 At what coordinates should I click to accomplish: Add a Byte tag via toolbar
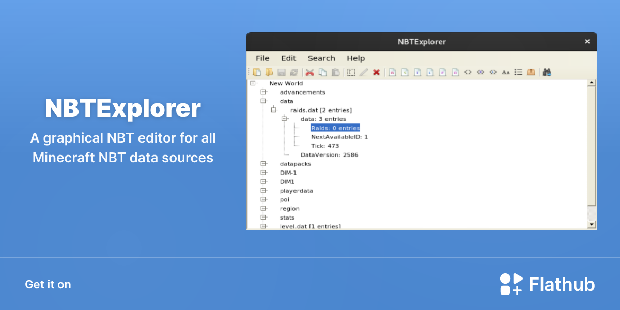[392, 72]
